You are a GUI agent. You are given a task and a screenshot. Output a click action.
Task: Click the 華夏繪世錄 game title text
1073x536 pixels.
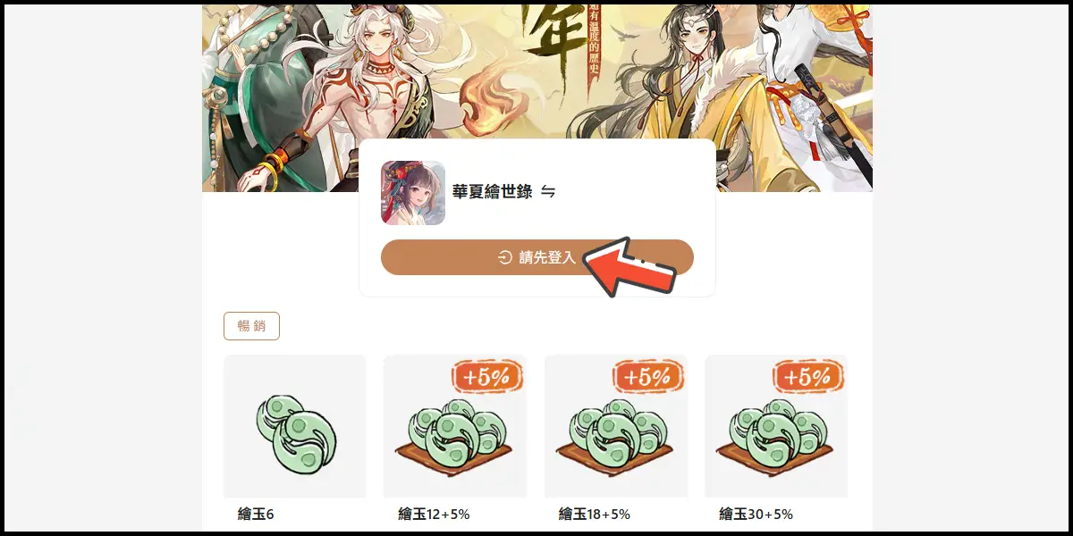(x=493, y=192)
